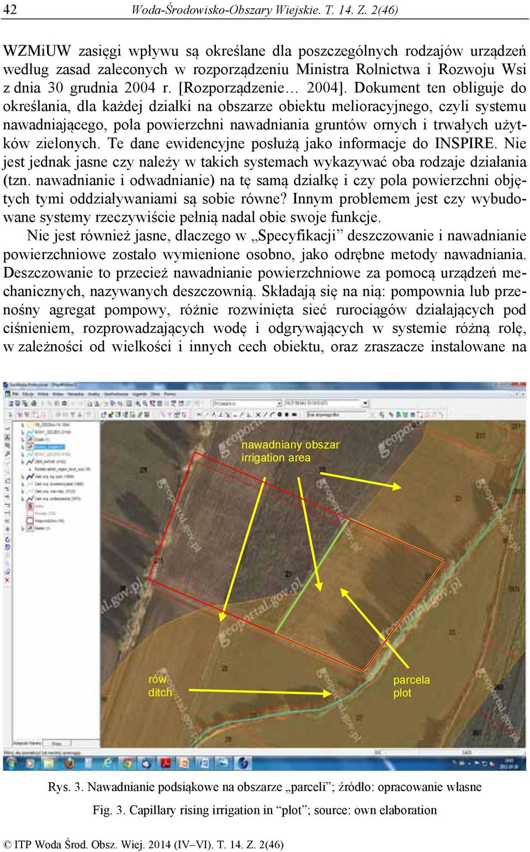The height and width of the screenshot is (852, 530).
Task: Open the Widok menu
Action: (43, 394)
